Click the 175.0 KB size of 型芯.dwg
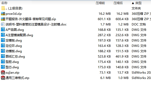The height and width of the screenshot is (95, 151). (104, 67)
